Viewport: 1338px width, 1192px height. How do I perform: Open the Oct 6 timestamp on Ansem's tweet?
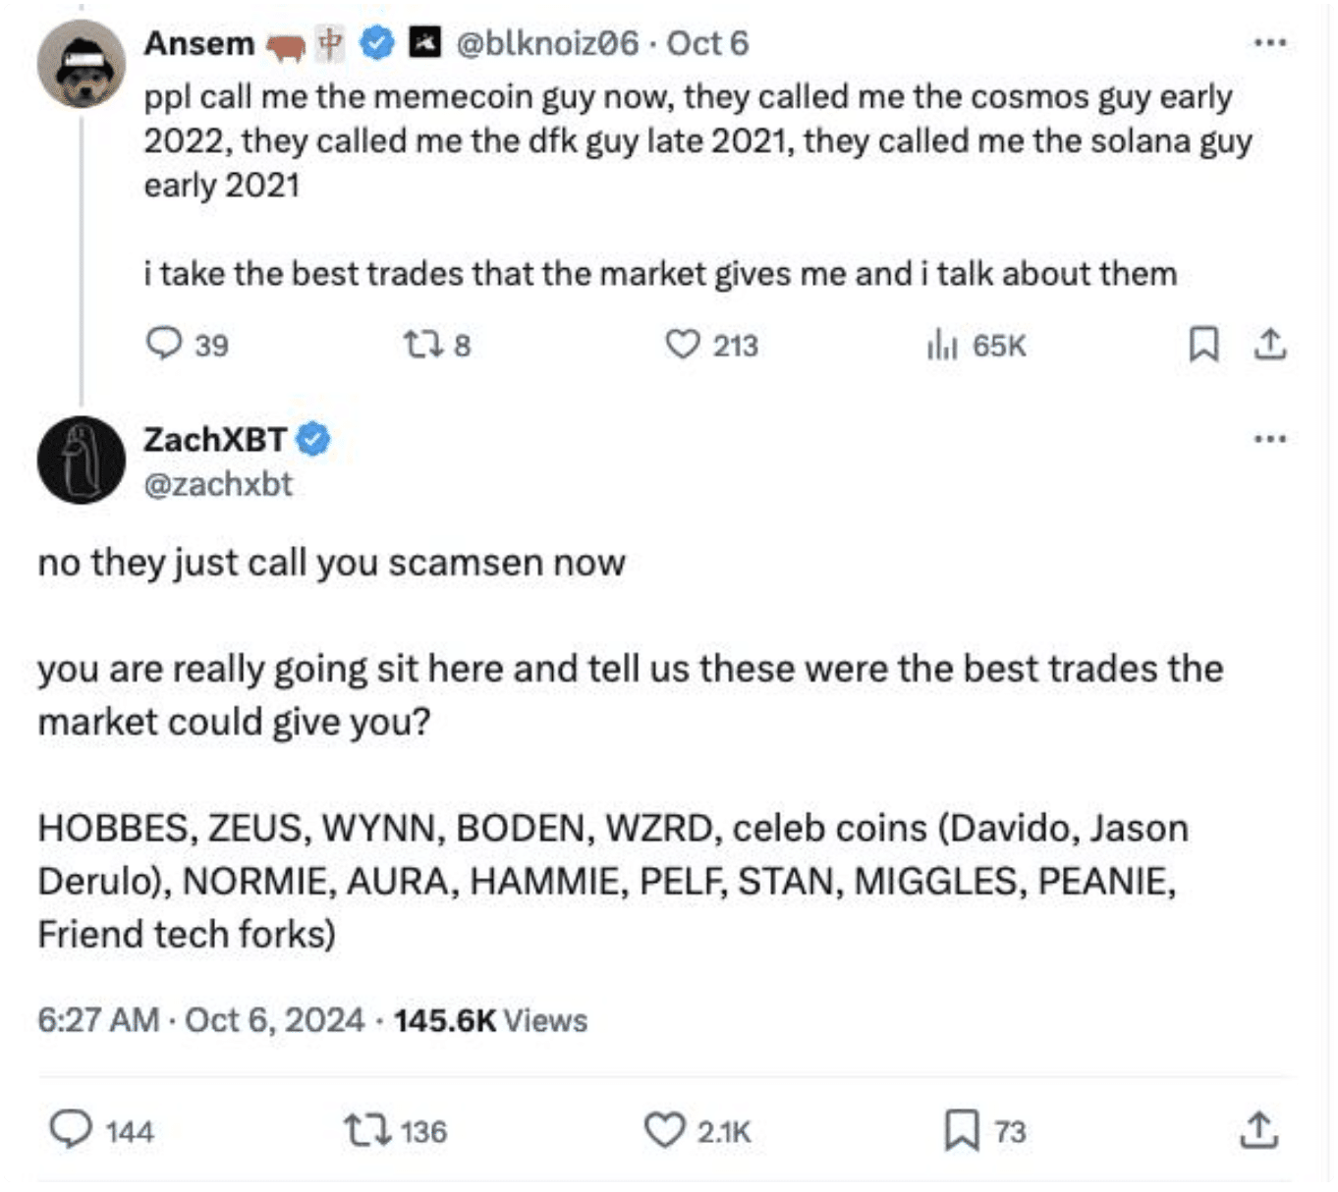[x=707, y=43]
